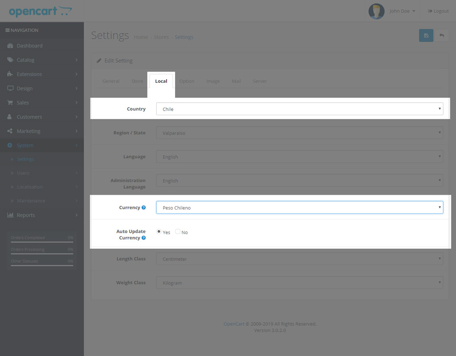Expand the Users submenu chevron
The height and width of the screenshot is (356, 456).
(77, 173)
